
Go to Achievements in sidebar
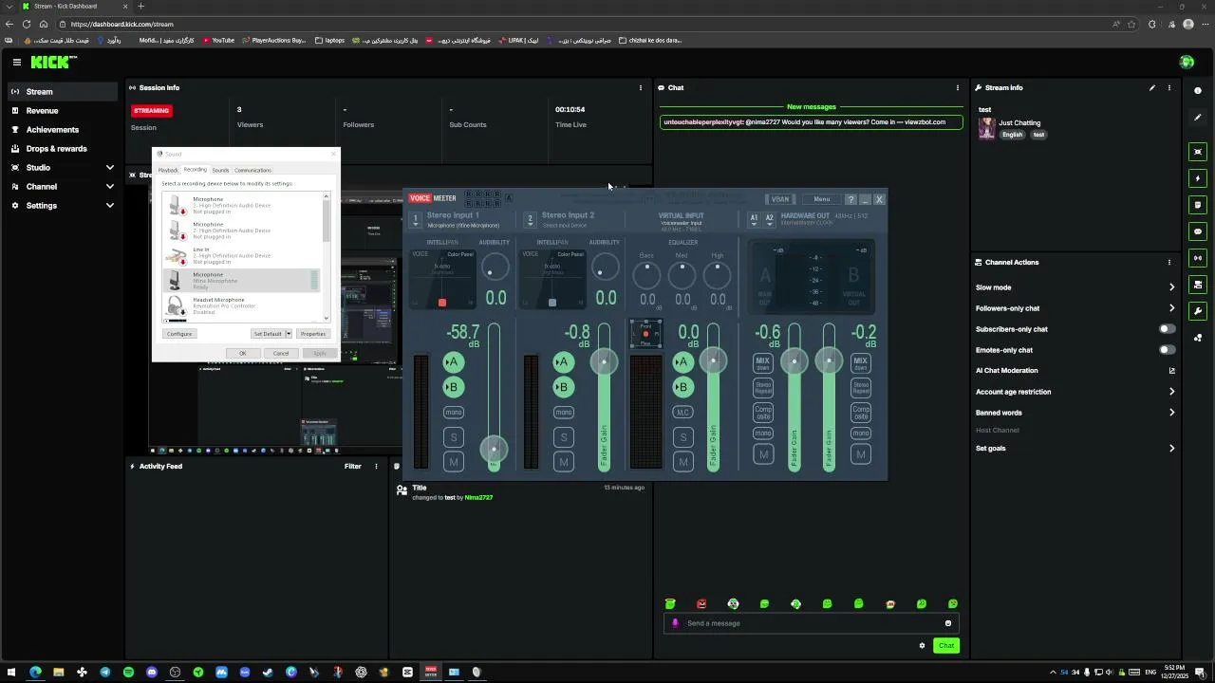click(52, 130)
